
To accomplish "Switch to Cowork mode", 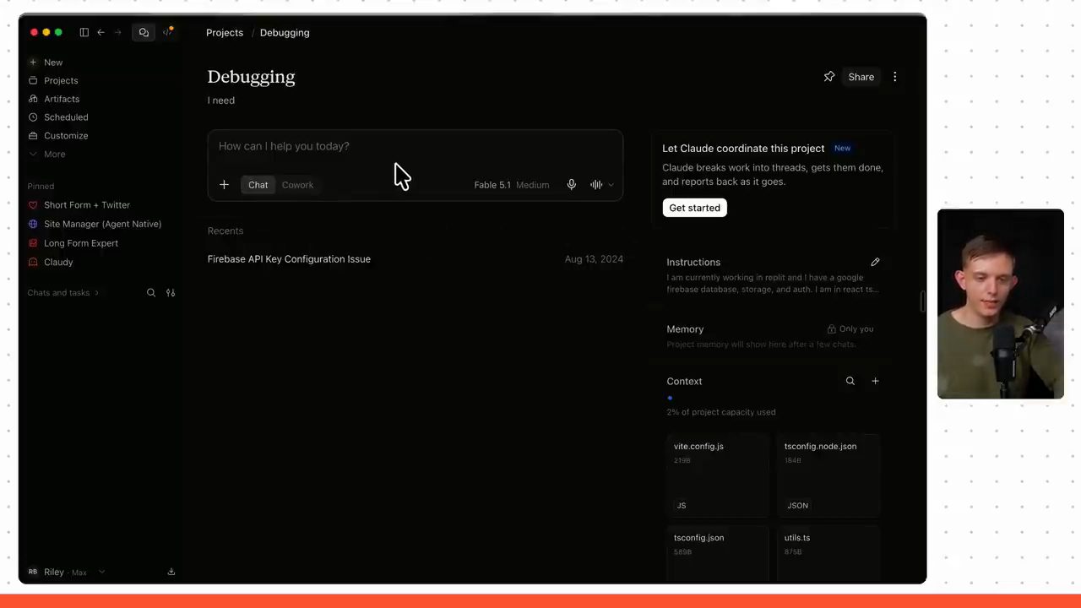I will pyautogui.click(x=297, y=185).
